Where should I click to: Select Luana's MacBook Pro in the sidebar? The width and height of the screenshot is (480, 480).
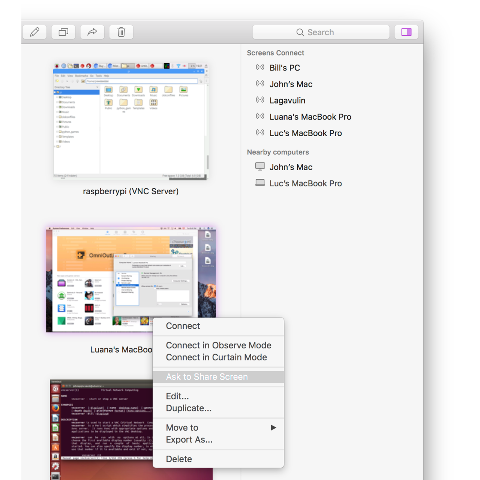pos(310,117)
